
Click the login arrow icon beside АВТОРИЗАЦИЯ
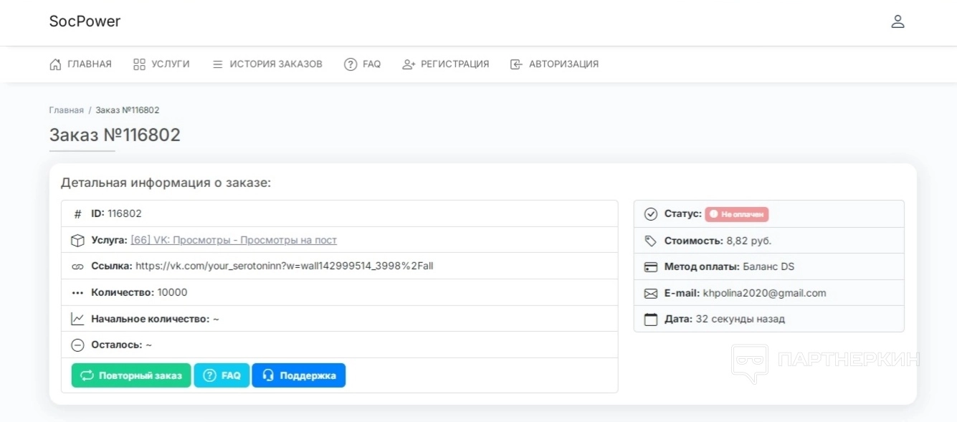pos(516,64)
